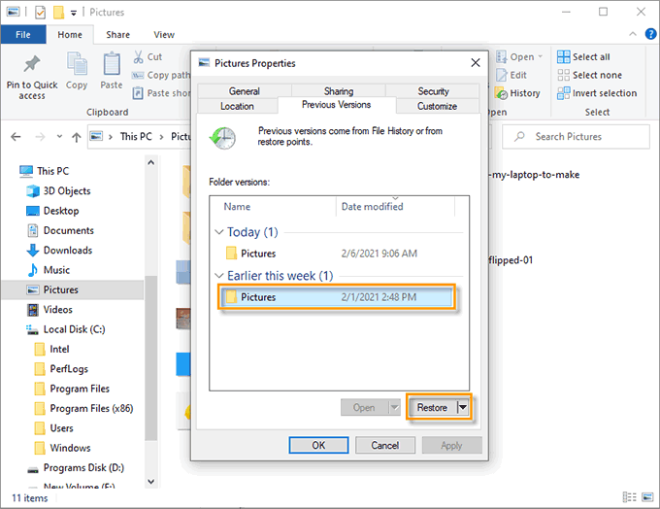
Task: Click Pin to Quick access icon
Action: tap(32, 64)
